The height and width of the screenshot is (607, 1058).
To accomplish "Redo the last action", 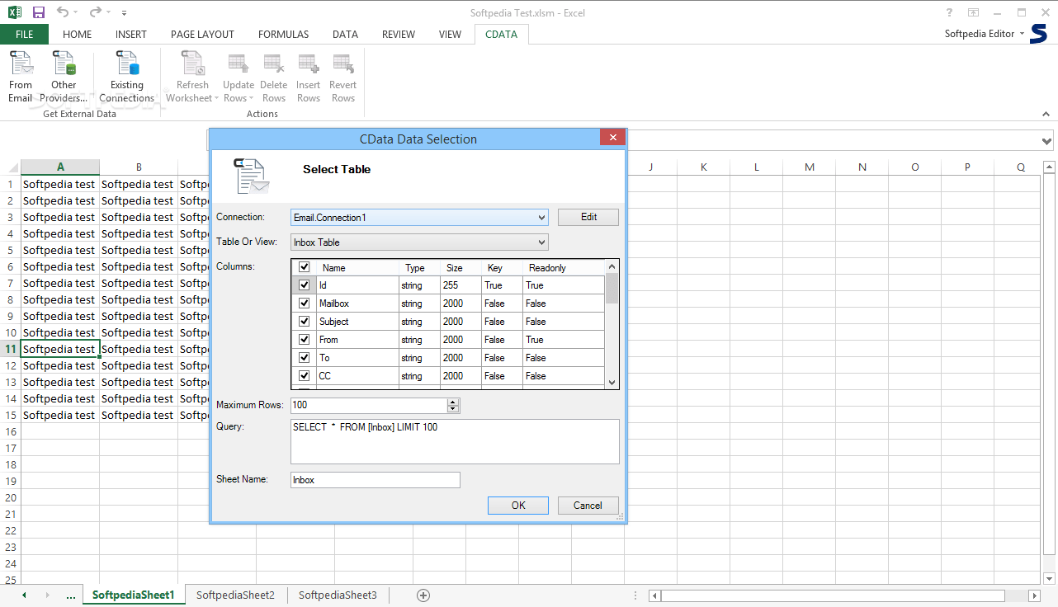I will tap(96, 12).
